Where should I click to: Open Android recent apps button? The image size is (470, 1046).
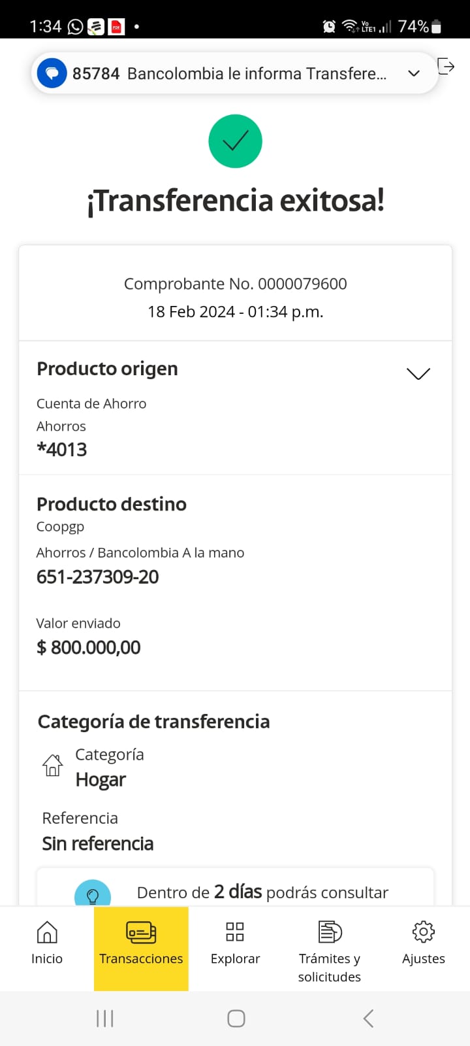tap(105, 1018)
